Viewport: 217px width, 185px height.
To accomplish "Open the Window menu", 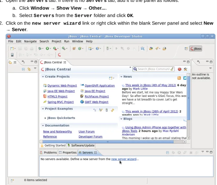I will 77,41.
